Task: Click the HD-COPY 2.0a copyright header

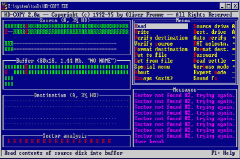Action: (118, 14)
